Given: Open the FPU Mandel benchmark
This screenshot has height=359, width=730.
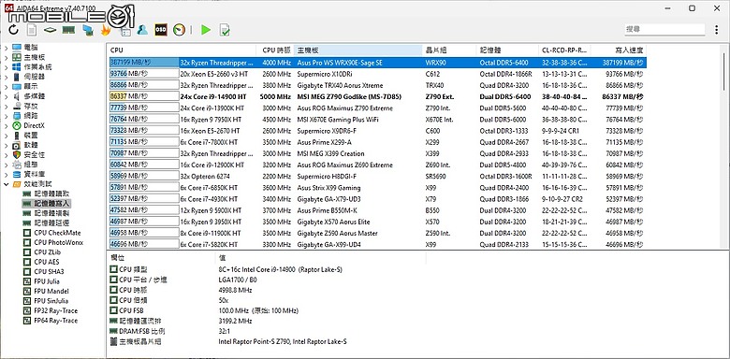Looking at the screenshot, I should pos(51,291).
